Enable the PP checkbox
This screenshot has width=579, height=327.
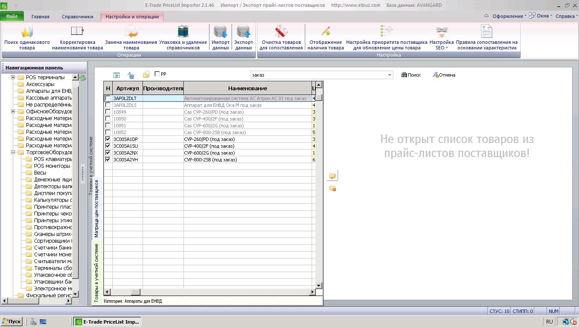157,74
